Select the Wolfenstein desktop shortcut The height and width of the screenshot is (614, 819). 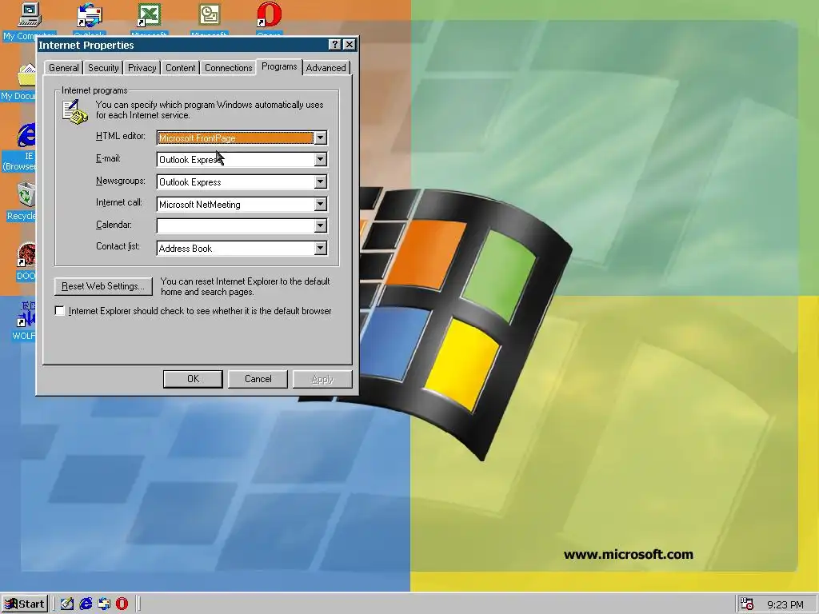26,315
